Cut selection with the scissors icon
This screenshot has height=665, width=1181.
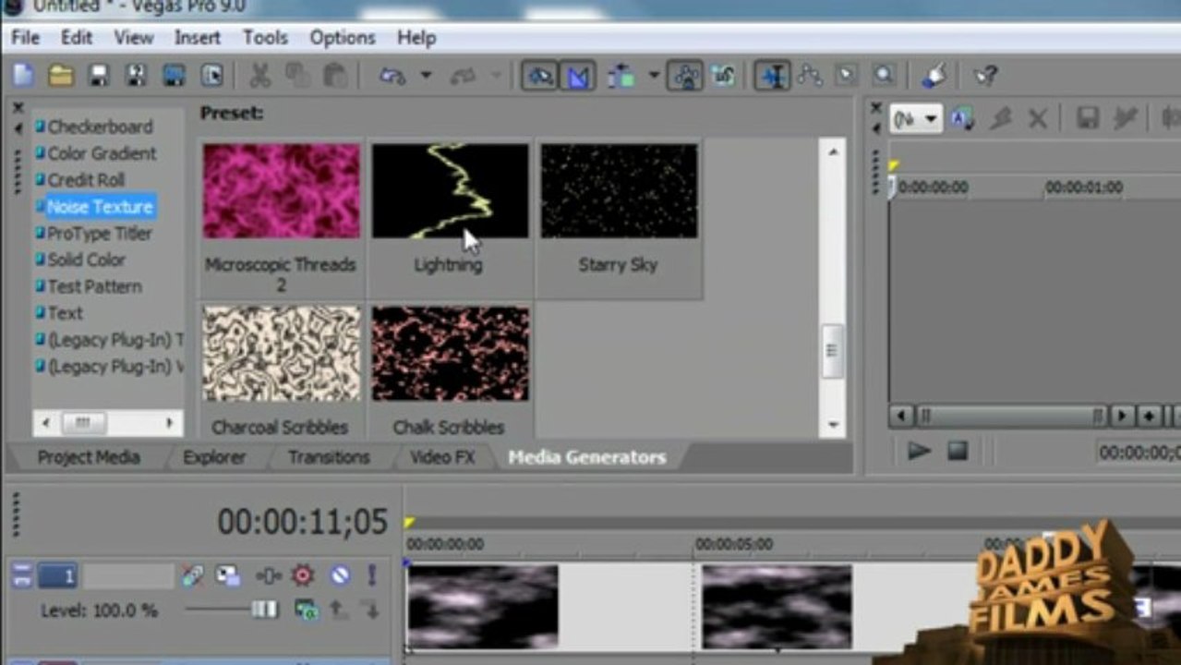260,76
